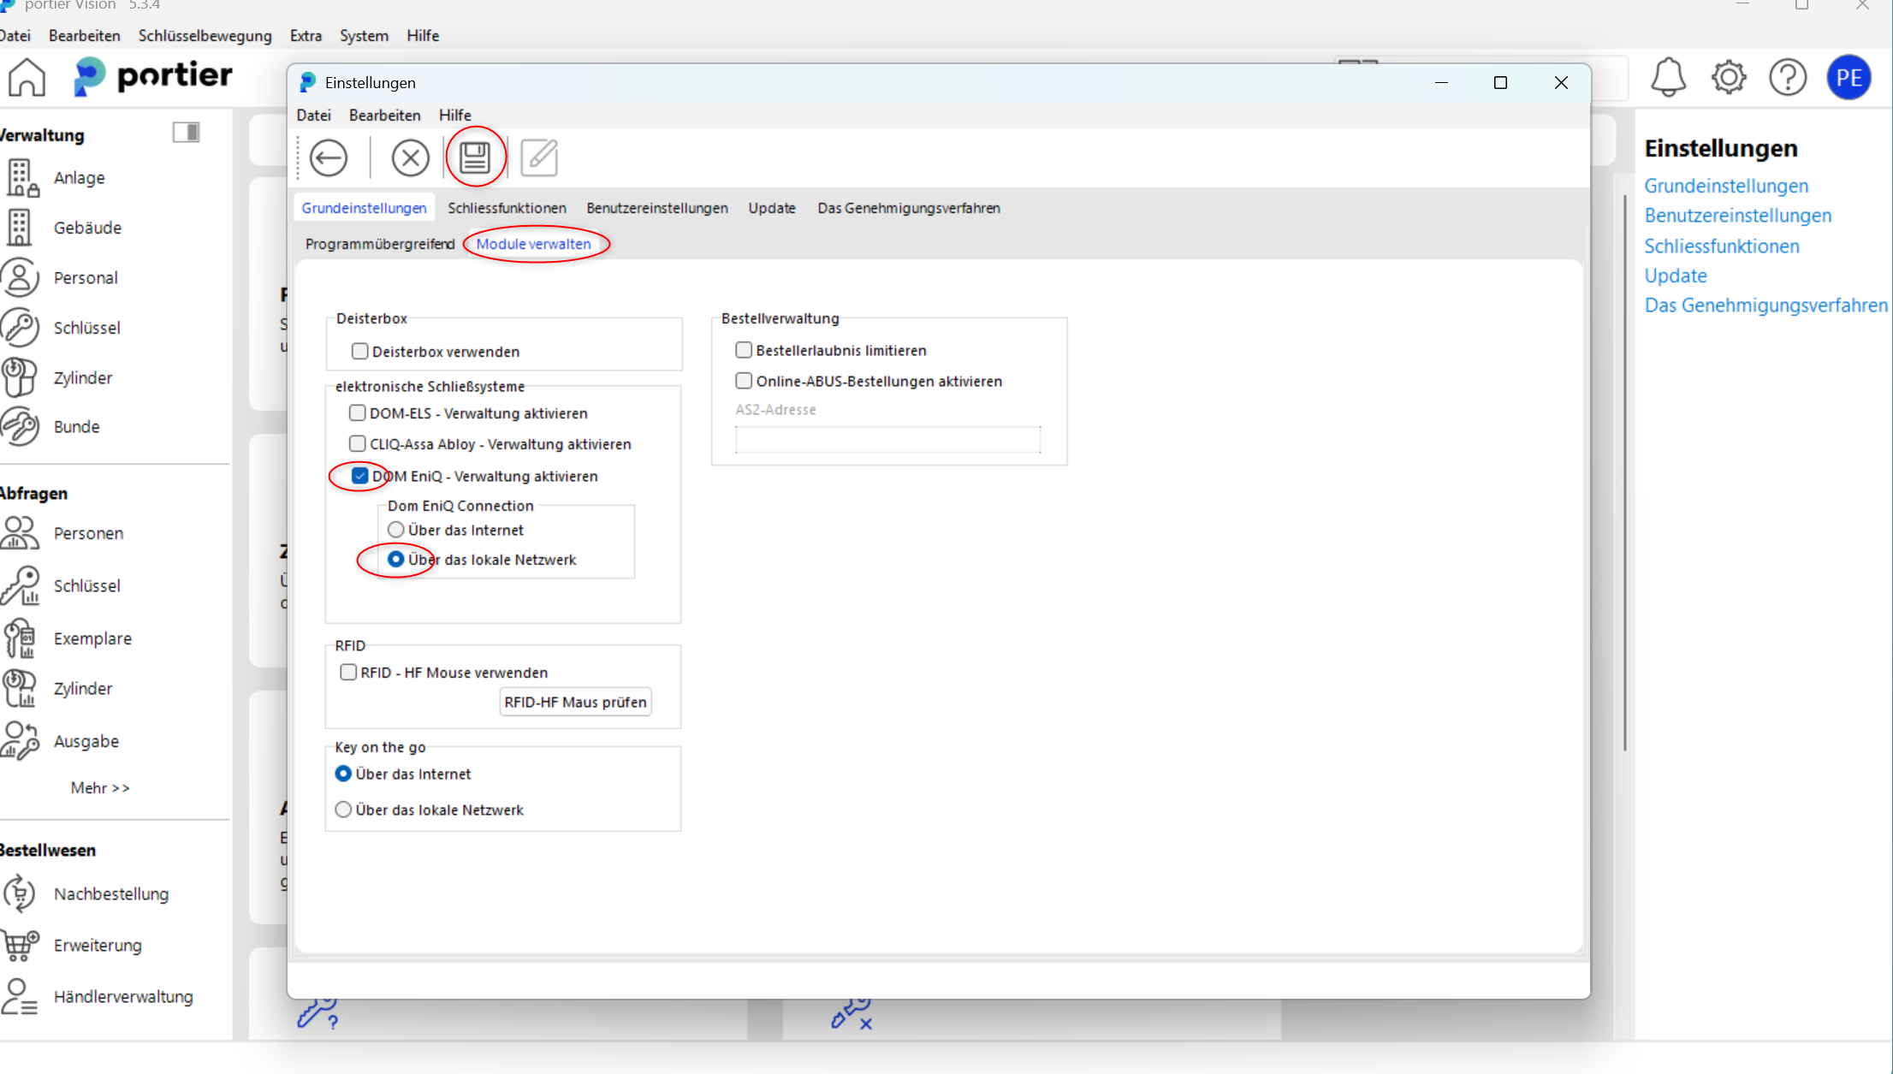
Task: Switch to the Schliessfunktionen tab
Action: pyautogui.click(x=507, y=208)
